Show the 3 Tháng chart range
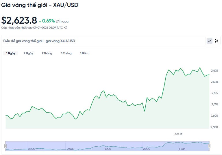This screenshot has width=222, height=155. (x=66, y=53)
